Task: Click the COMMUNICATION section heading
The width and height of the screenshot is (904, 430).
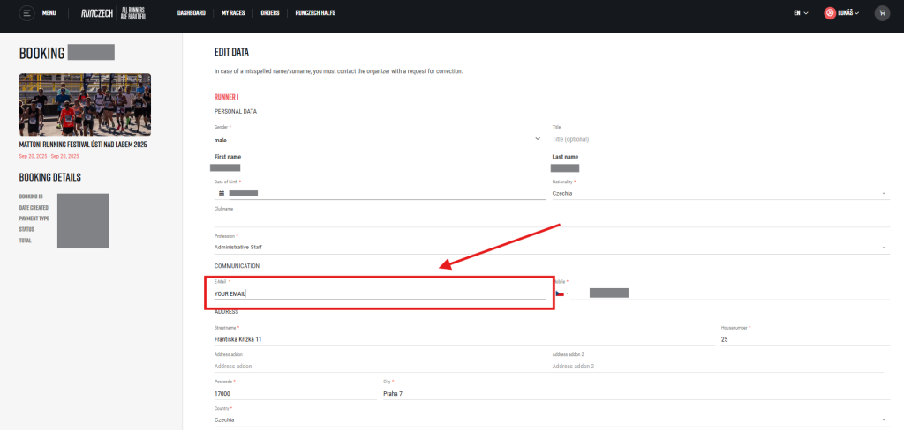Action: click(x=237, y=266)
